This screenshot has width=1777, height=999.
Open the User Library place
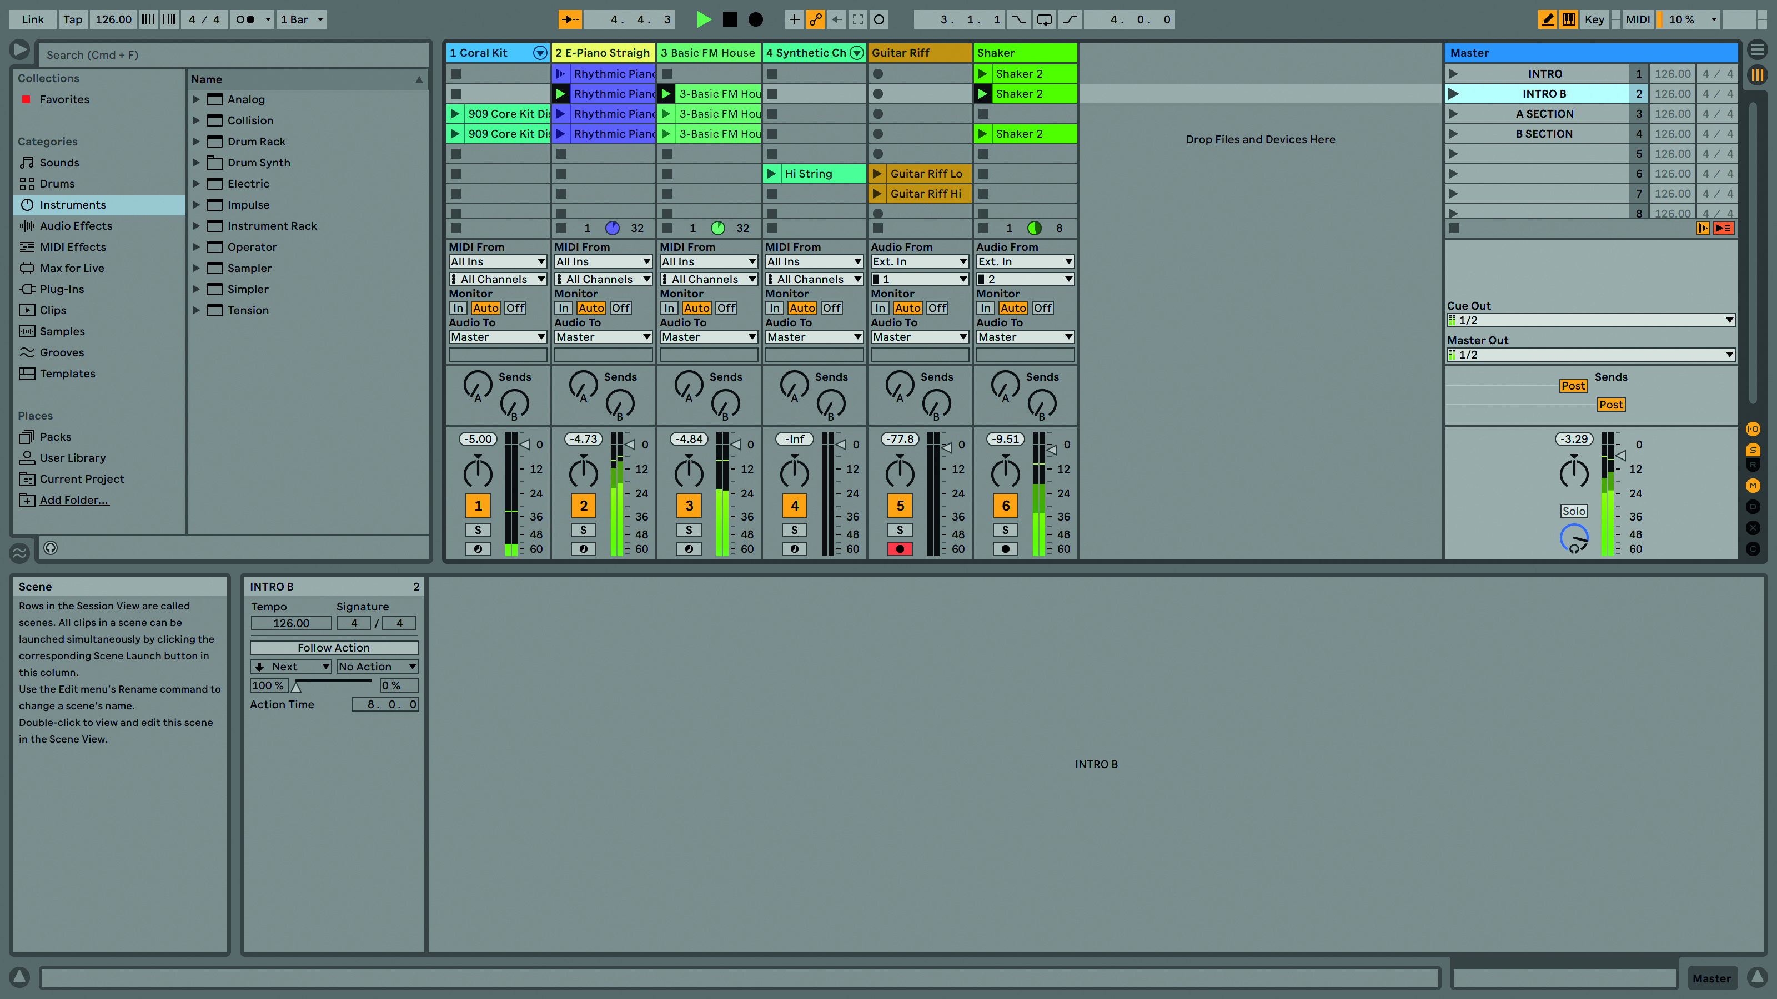pyautogui.click(x=72, y=458)
